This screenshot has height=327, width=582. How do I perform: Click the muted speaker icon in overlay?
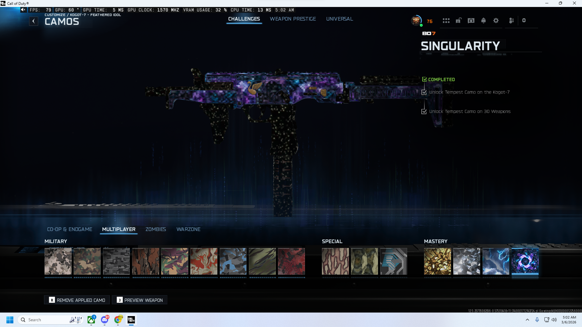23,10
